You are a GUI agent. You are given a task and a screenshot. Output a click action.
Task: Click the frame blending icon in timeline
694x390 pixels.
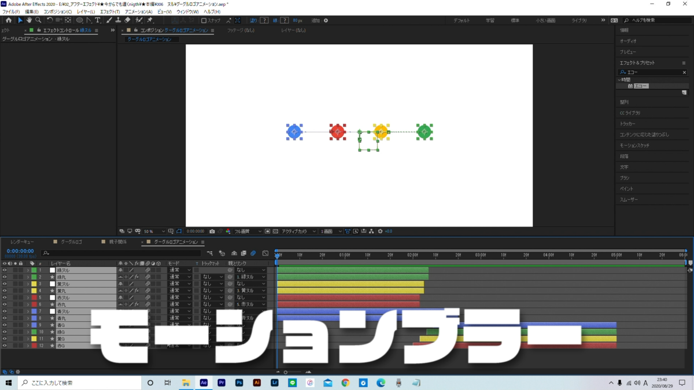pyautogui.click(x=243, y=253)
